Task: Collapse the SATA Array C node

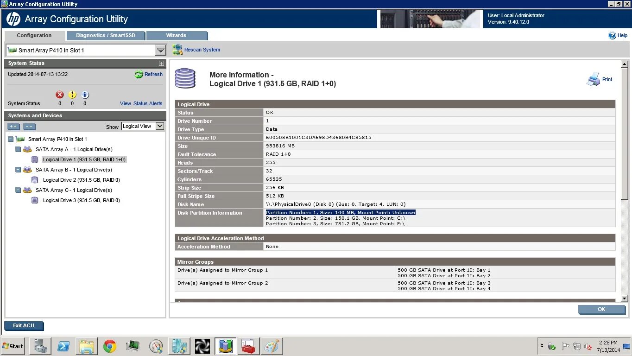Action: pos(18,190)
